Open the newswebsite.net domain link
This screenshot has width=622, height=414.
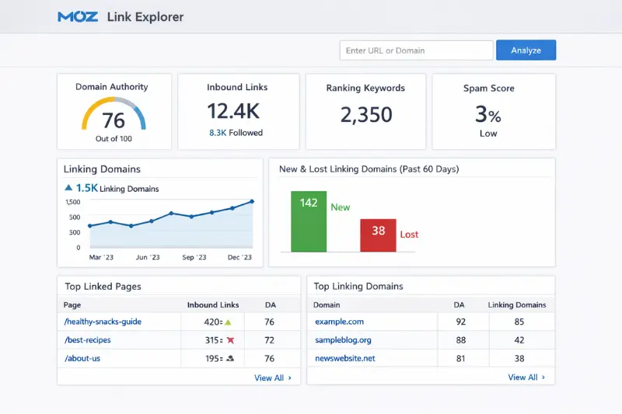345,358
